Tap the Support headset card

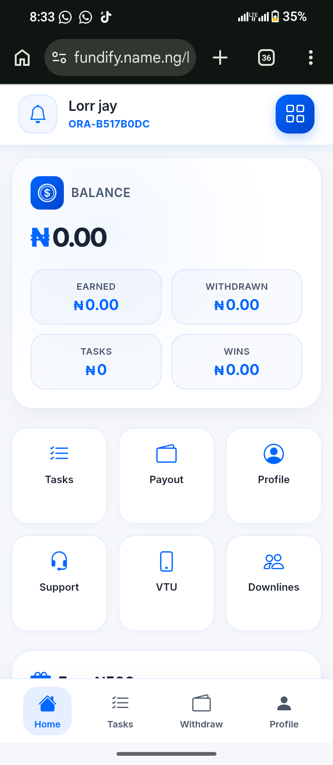(x=59, y=583)
